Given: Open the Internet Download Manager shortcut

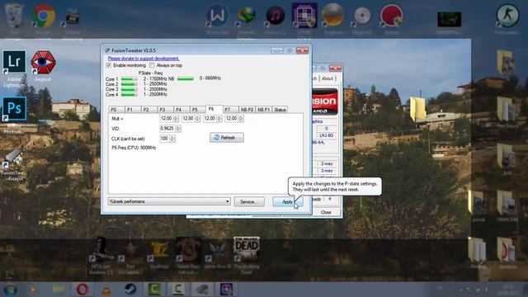Looking at the screenshot, I should 246,16.
